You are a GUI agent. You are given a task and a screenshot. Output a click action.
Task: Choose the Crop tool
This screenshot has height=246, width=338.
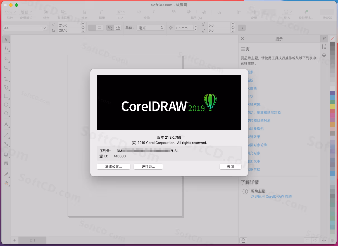[6, 59]
